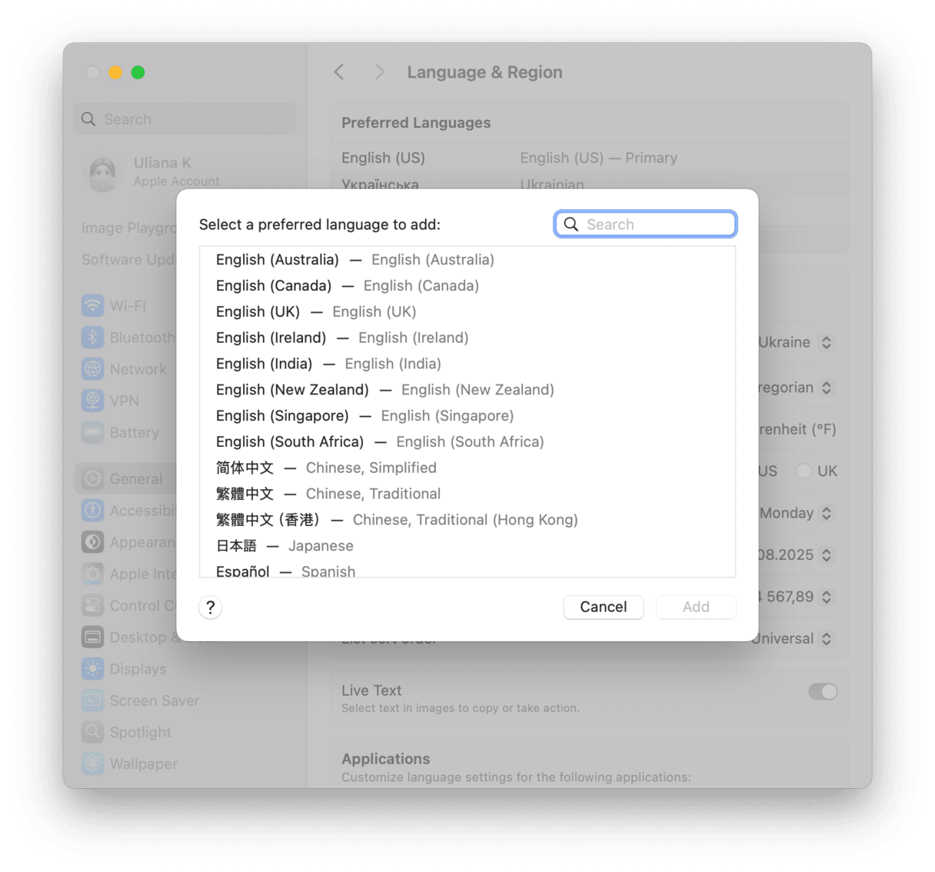This screenshot has width=935, height=872.
Task: Select English (New Zealand) from the list
Action: [467, 390]
